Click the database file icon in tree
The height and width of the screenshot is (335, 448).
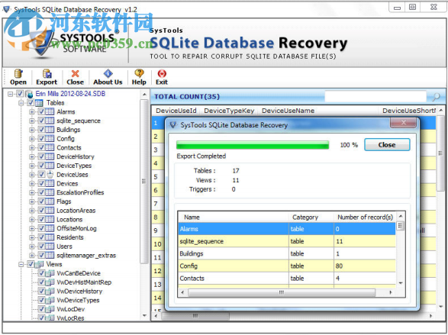[29, 94]
